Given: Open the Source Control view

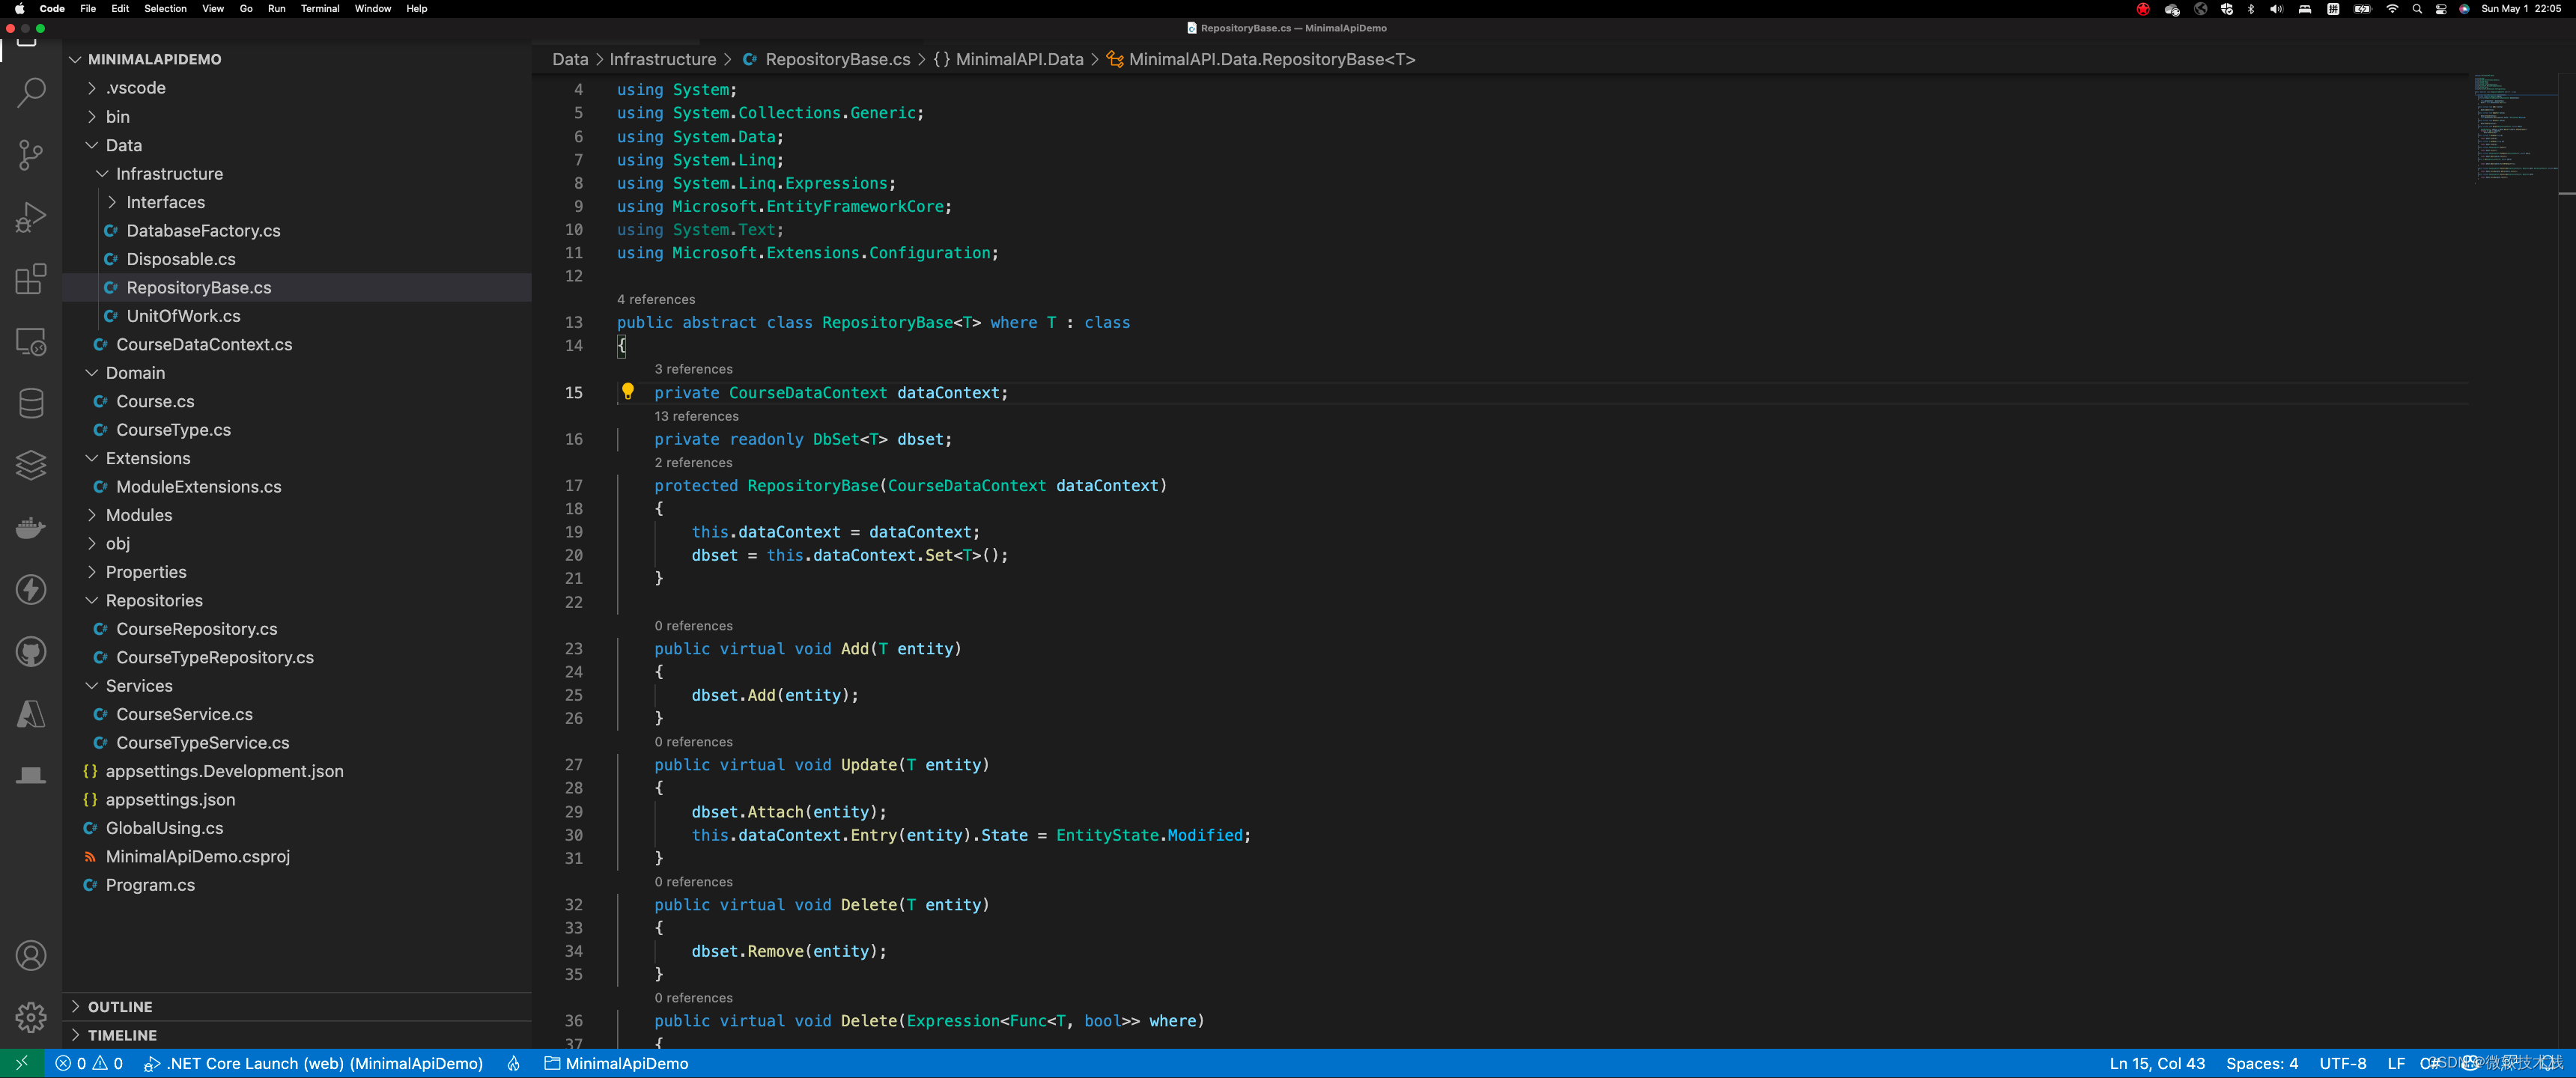Looking at the screenshot, I should (x=31, y=155).
